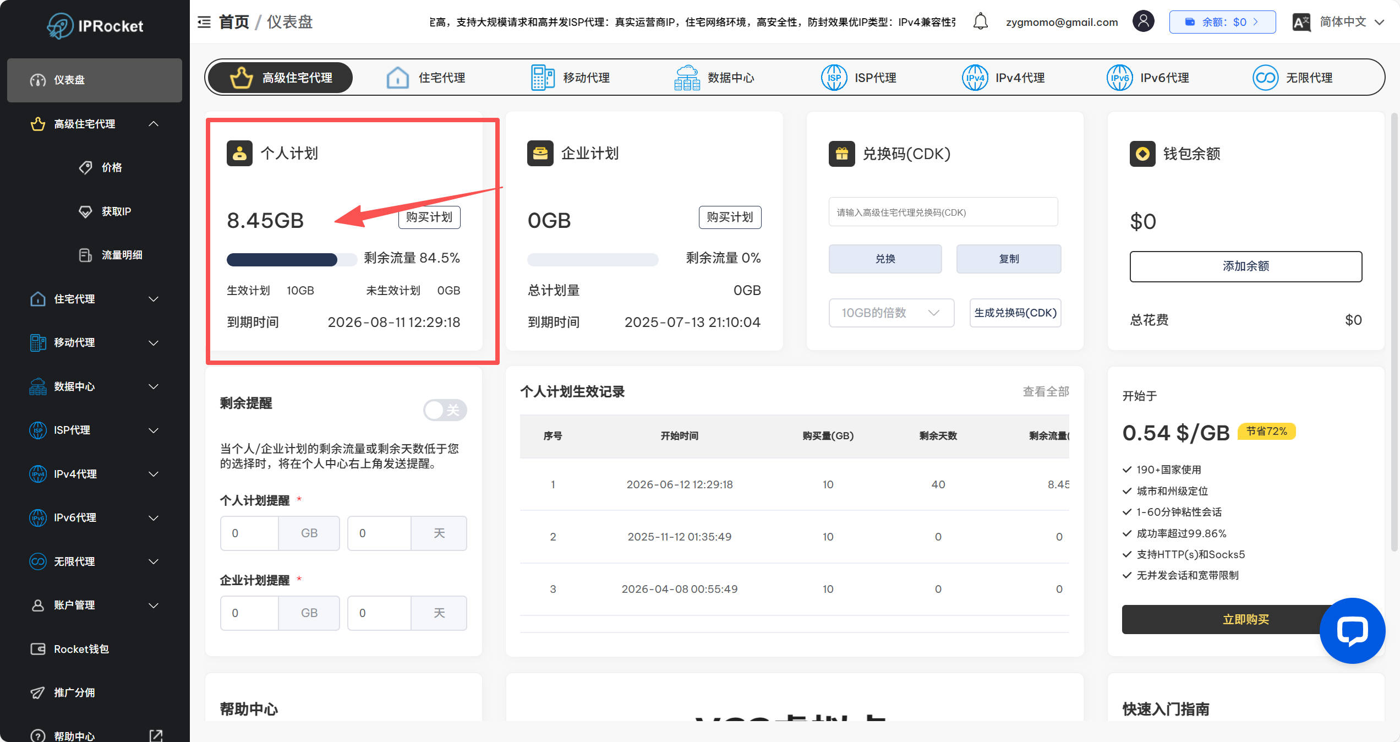Click 生成兑换码(CDK) button

pos(1015,313)
